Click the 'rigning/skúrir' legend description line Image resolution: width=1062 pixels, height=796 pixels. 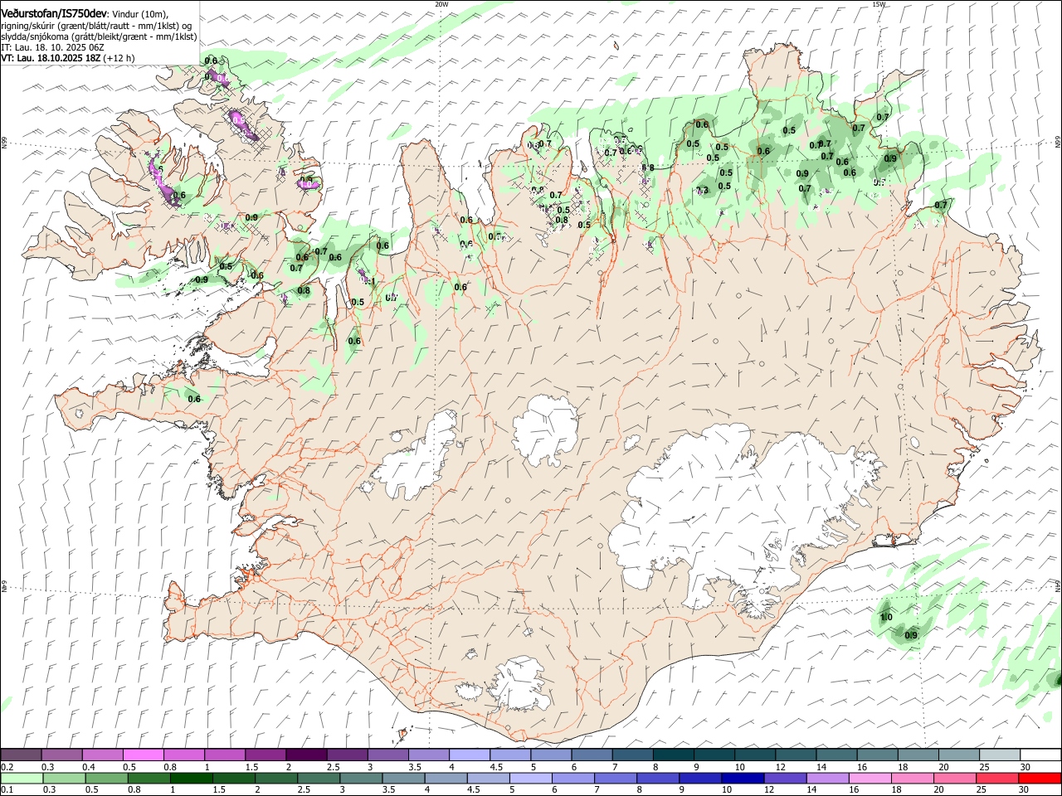tap(95, 26)
